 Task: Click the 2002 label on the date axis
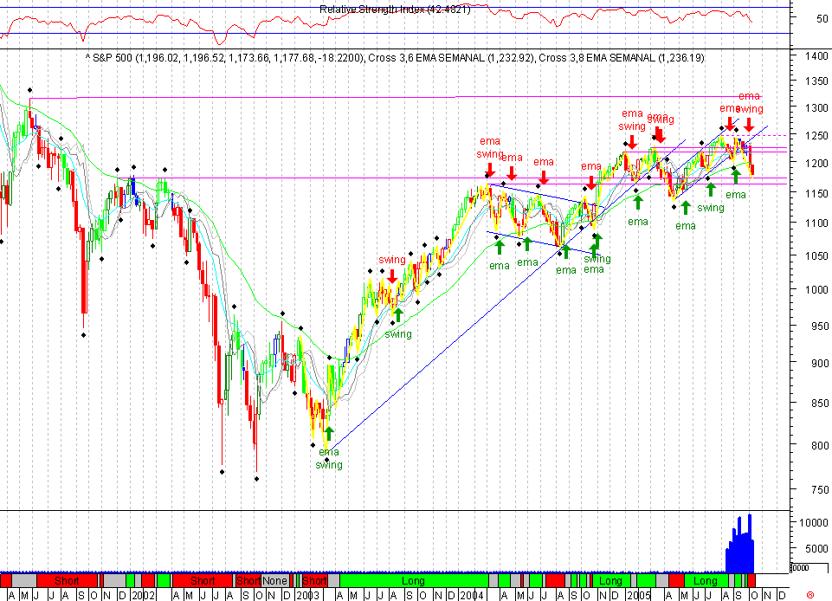click(x=141, y=596)
